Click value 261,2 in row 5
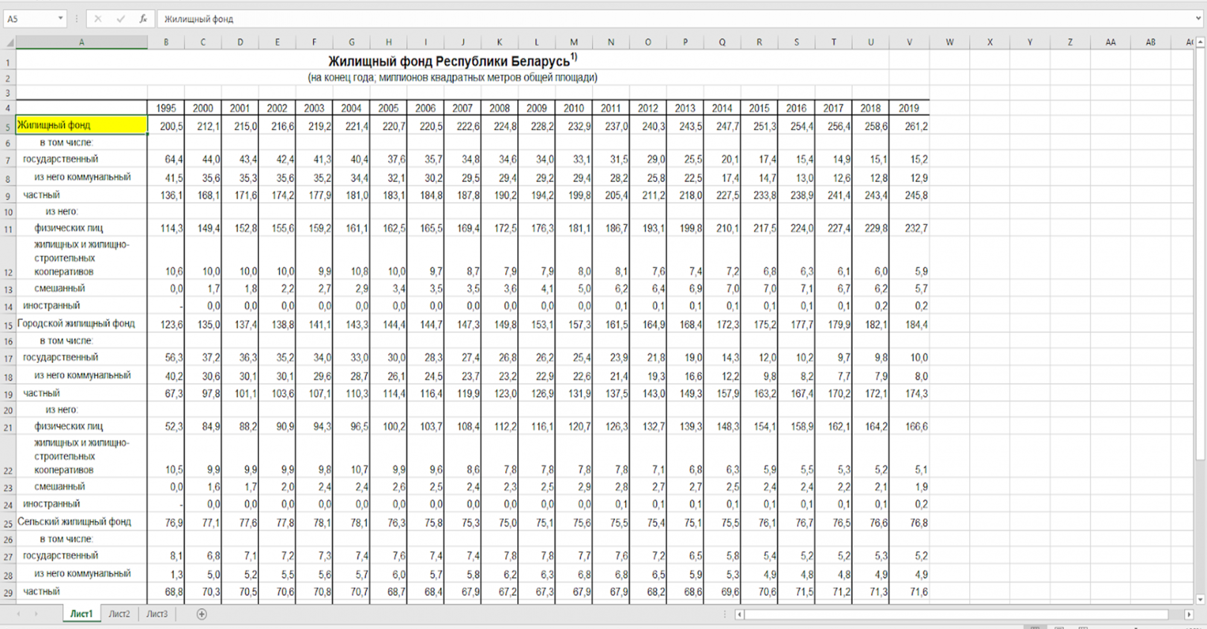The width and height of the screenshot is (1207, 629). pyautogui.click(x=916, y=126)
